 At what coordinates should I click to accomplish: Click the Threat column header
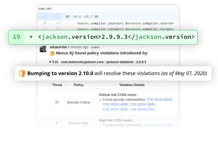(57, 85)
